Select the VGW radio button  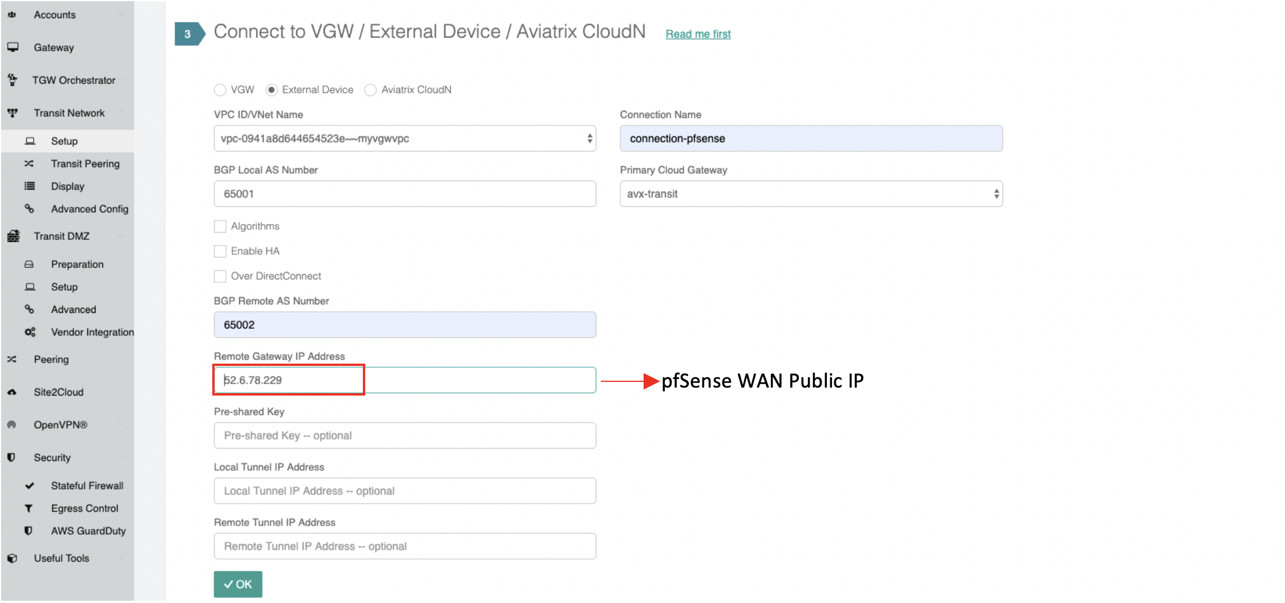click(x=220, y=90)
